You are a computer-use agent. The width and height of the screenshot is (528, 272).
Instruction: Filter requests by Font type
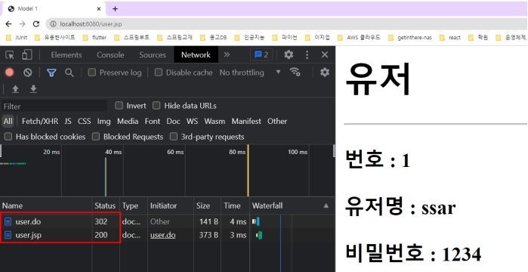[153, 121]
